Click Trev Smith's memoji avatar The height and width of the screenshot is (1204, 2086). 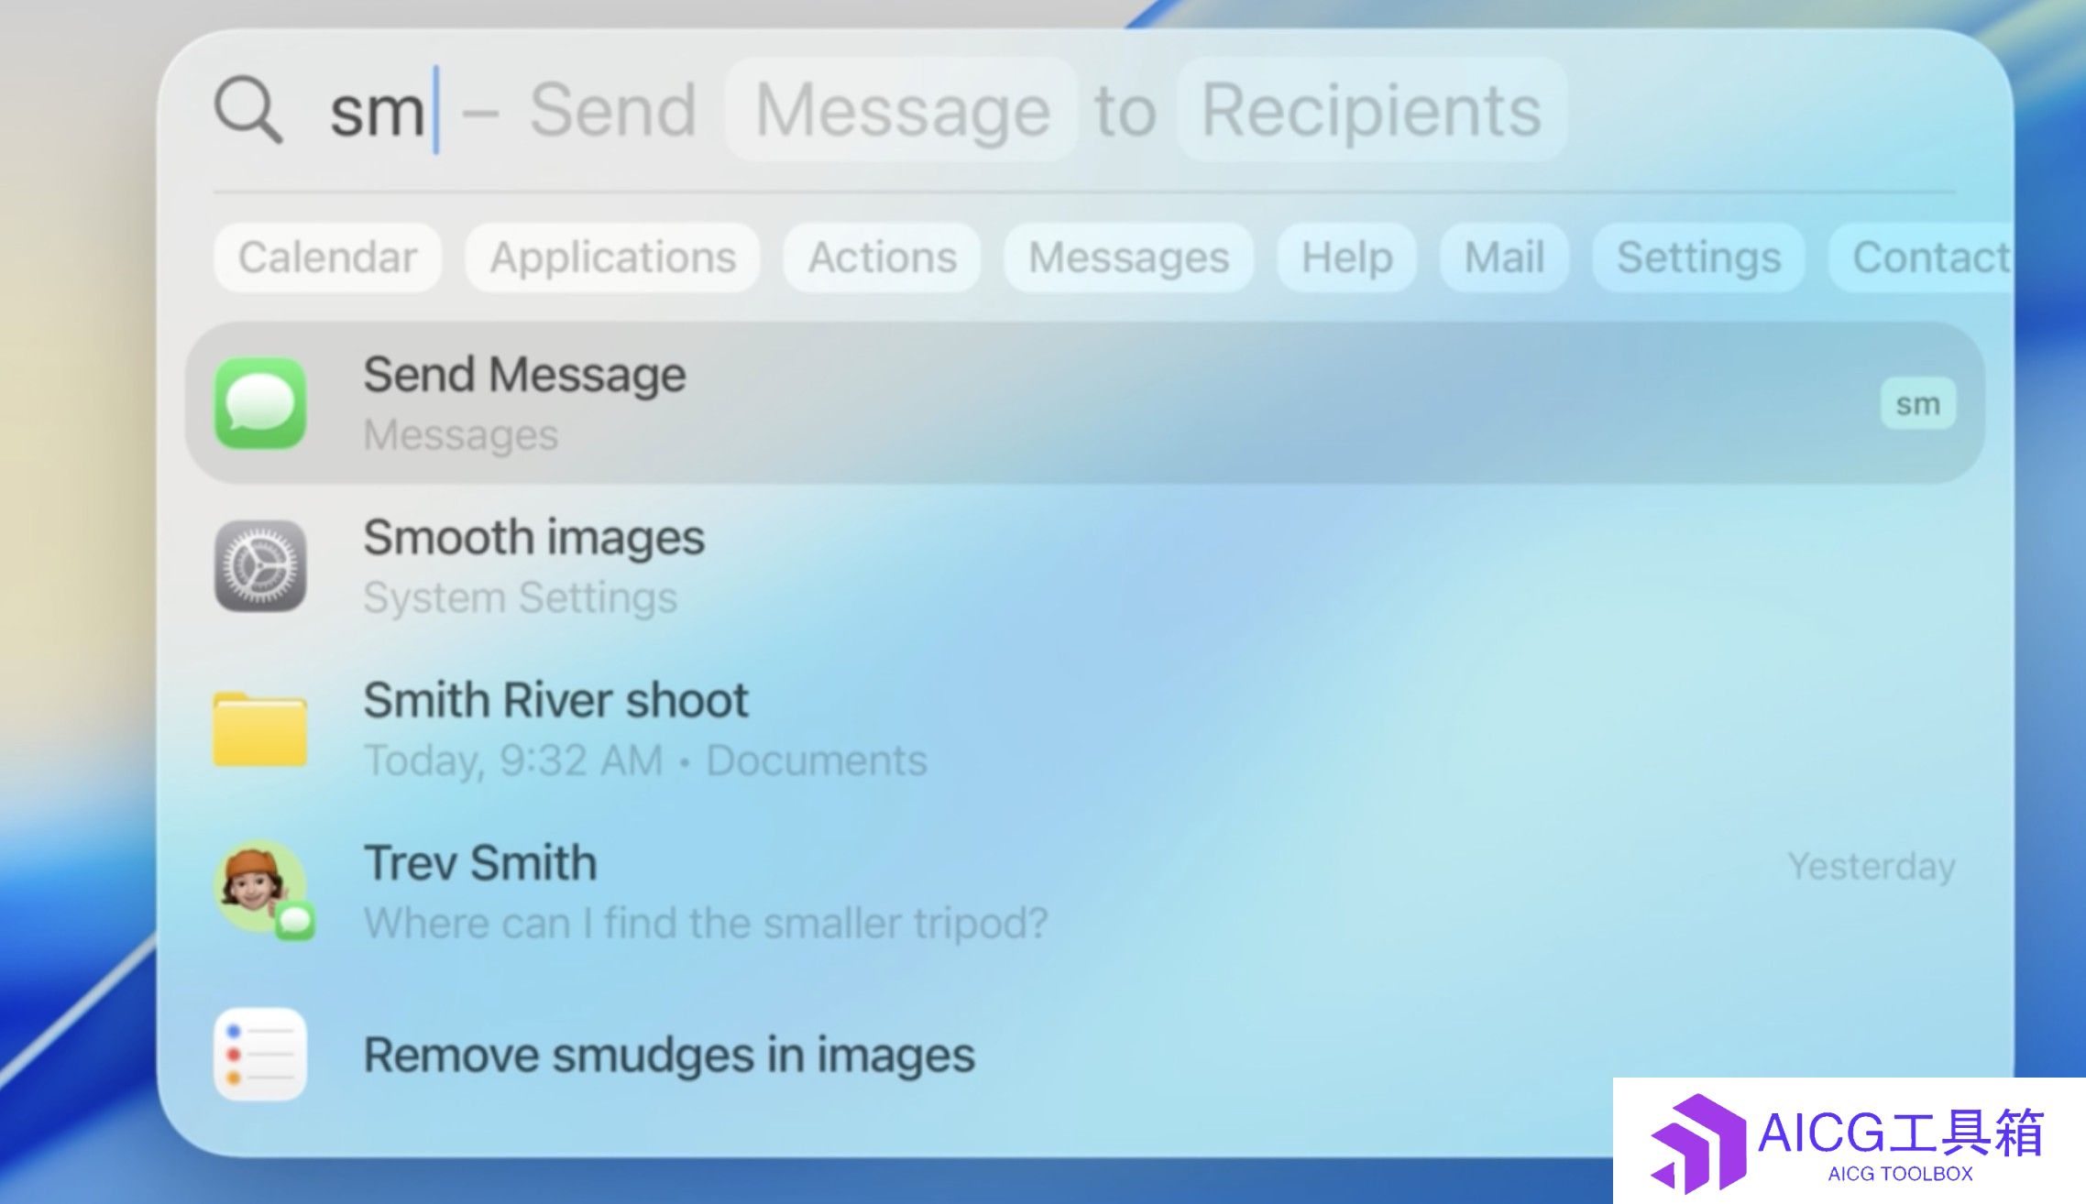(260, 886)
